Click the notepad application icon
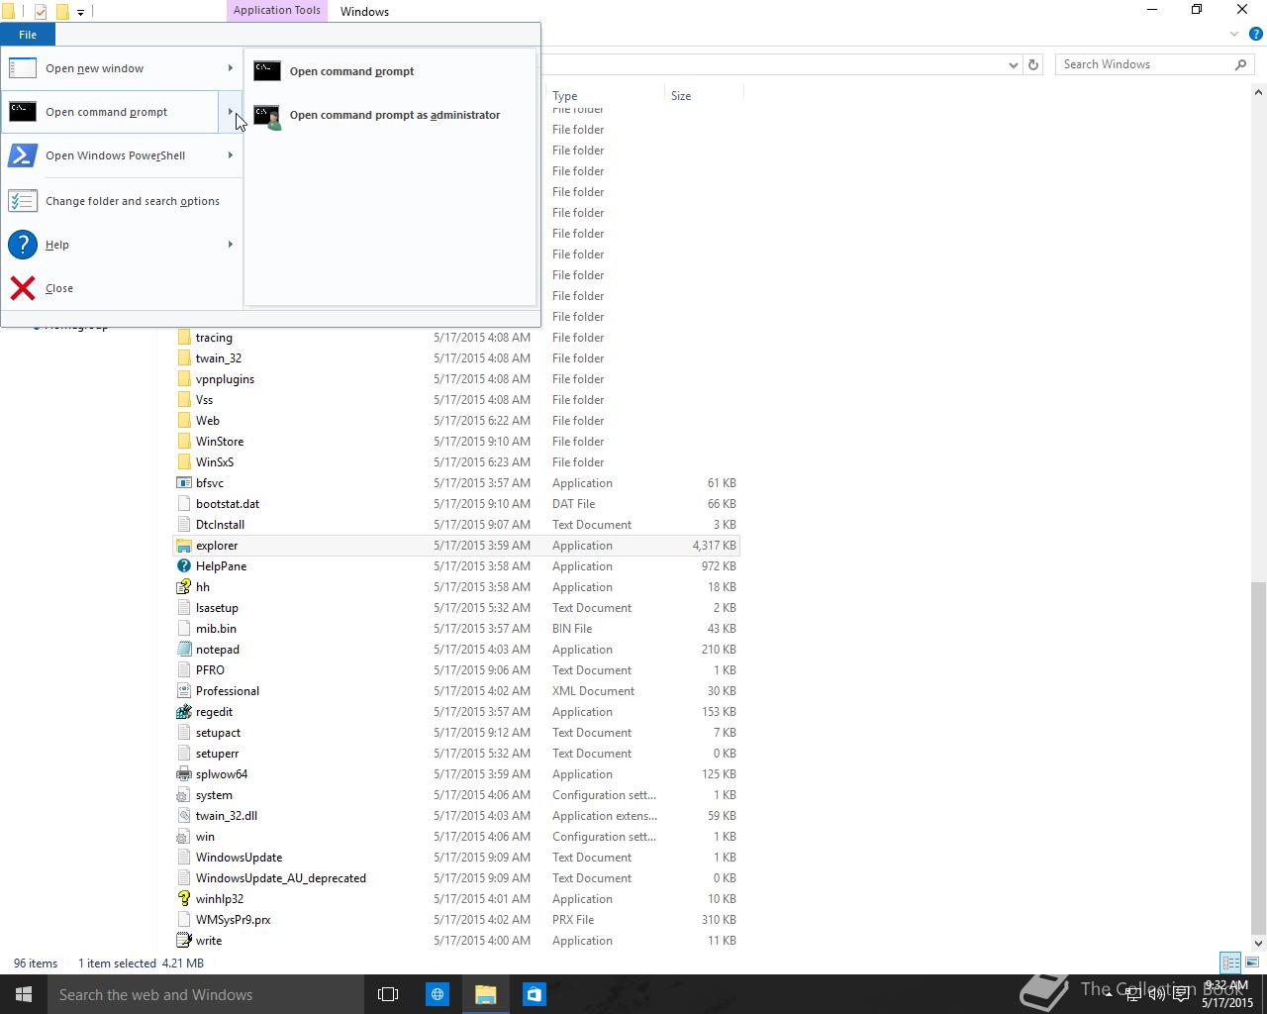 [183, 650]
